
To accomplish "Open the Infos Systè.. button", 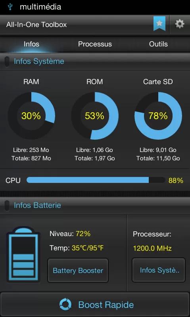I will (x=159, y=270).
